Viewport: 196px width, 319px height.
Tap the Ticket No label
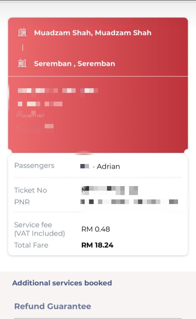(30, 190)
